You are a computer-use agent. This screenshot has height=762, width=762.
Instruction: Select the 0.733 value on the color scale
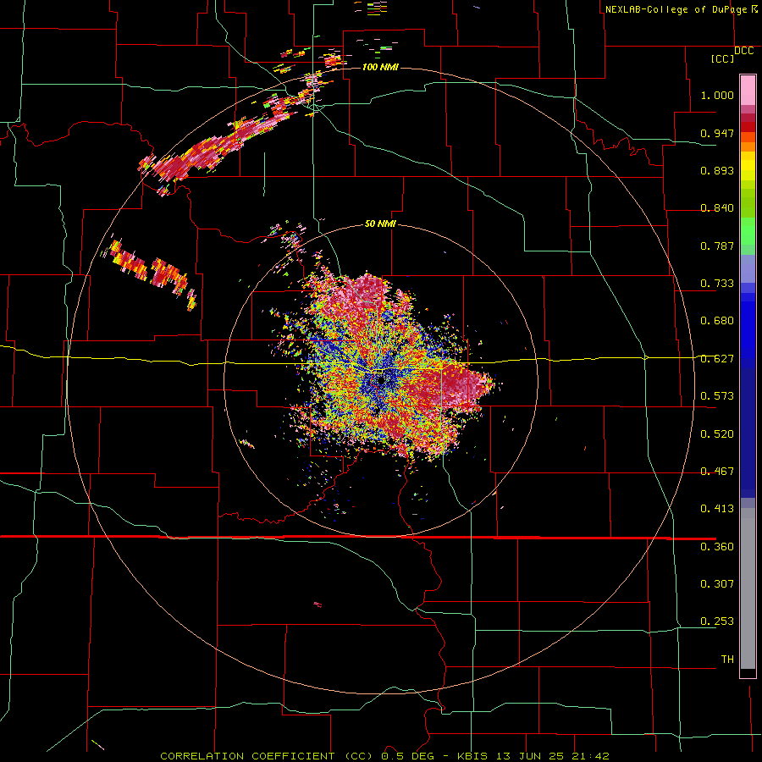(717, 284)
